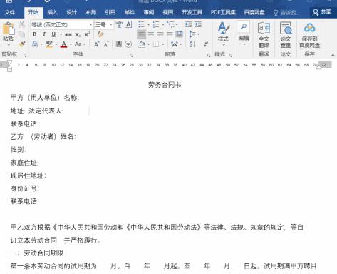Click the multilevel list icon
Viewport: 337px width, 274px height.
click(170, 24)
